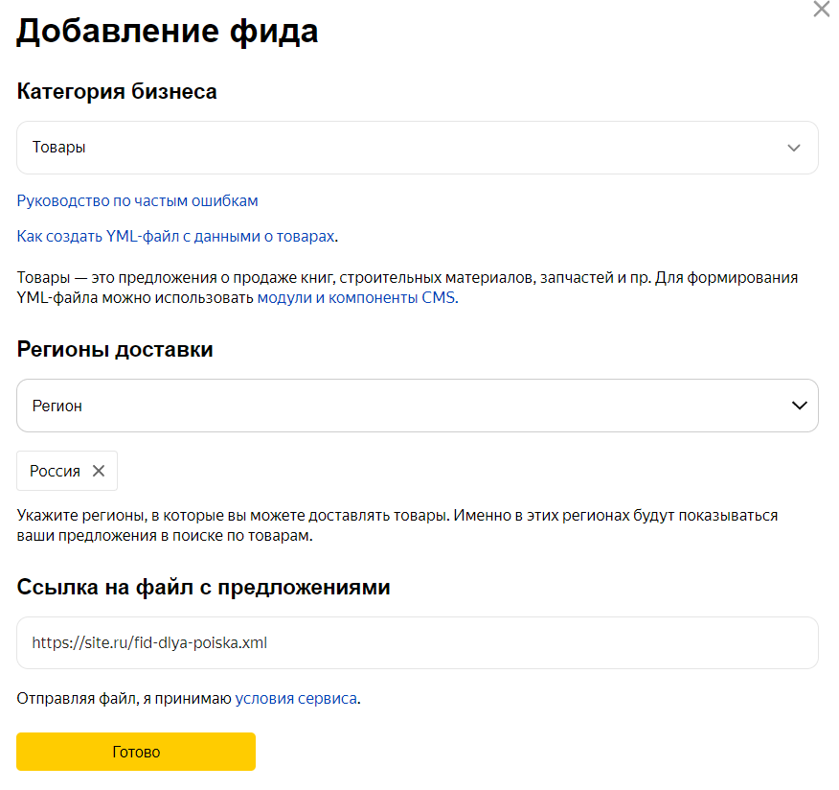Click the arrow in the Регион dropdown

tap(799, 406)
